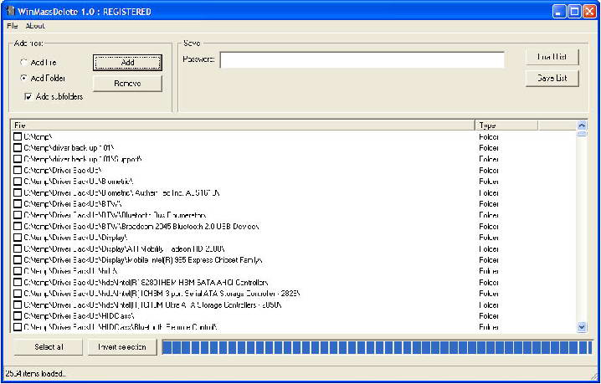Check the box for Driver BackUp\hdc\ row

[x=18, y=271]
